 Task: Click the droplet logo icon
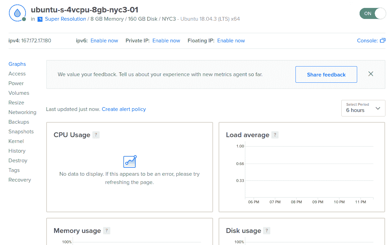[x=17, y=13]
